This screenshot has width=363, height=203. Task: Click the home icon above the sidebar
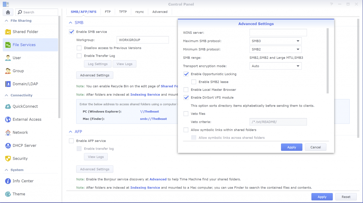[x=8, y=12]
